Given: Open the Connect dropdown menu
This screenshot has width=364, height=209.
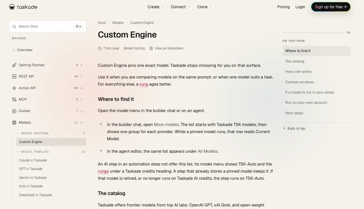Looking at the screenshot, I should coord(181,7).
